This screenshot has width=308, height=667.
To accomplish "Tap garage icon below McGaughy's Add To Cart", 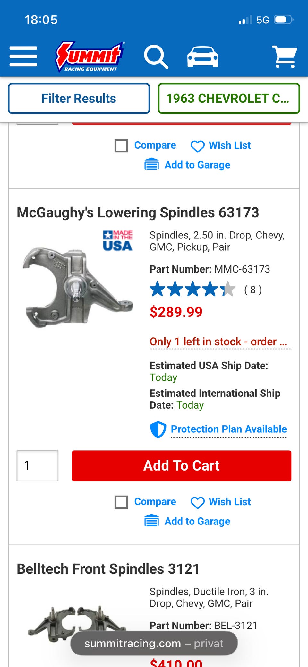I will point(151,521).
